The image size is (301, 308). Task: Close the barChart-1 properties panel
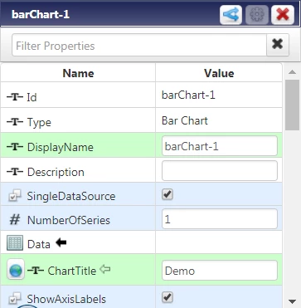point(283,14)
